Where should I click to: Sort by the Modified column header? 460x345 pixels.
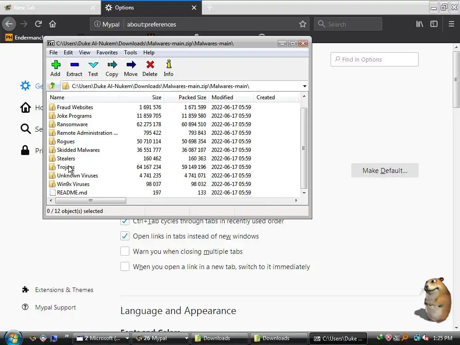231,97
